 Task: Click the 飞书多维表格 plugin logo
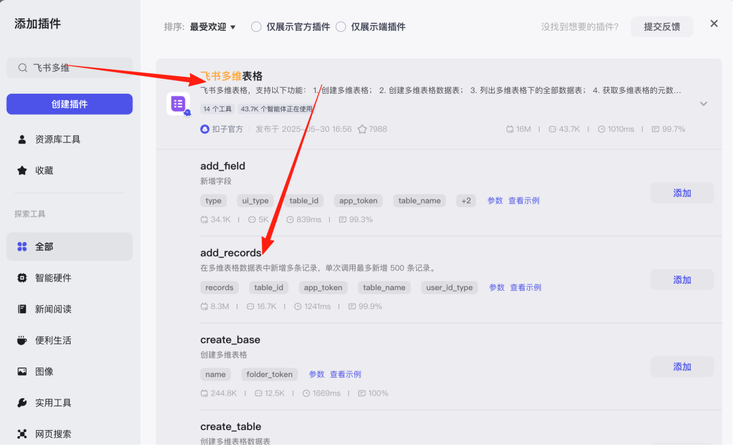tap(178, 104)
